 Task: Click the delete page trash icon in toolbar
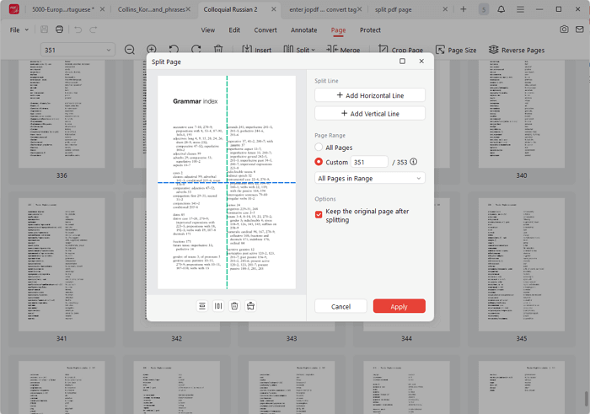218,49
